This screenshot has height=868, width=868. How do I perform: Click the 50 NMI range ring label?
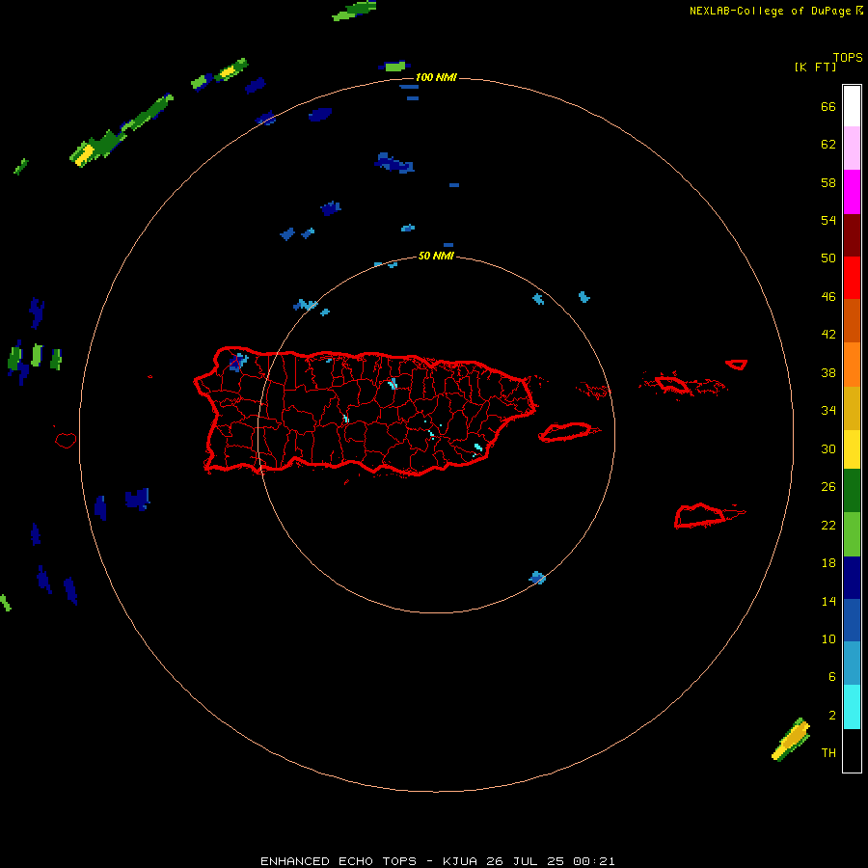click(436, 256)
